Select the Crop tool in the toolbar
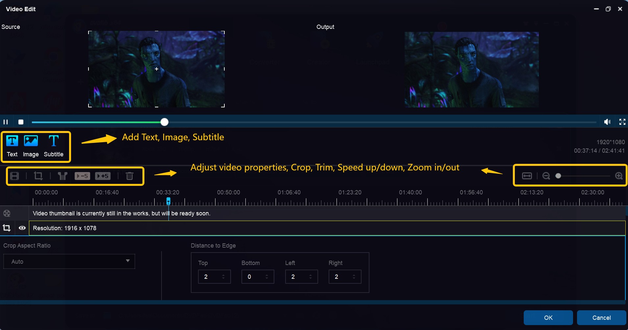The image size is (628, 330). 38,176
